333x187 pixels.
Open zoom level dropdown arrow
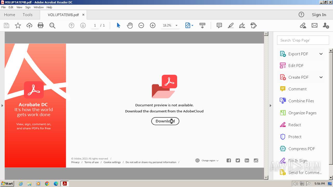click(176, 25)
